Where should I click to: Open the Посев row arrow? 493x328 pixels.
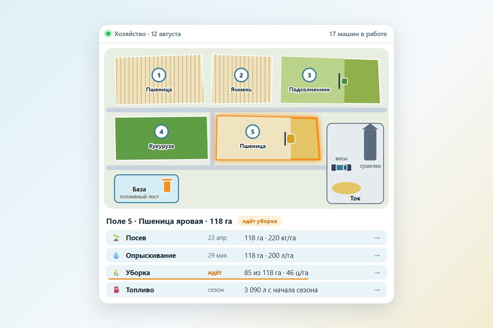pyautogui.click(x=377, y=238)
